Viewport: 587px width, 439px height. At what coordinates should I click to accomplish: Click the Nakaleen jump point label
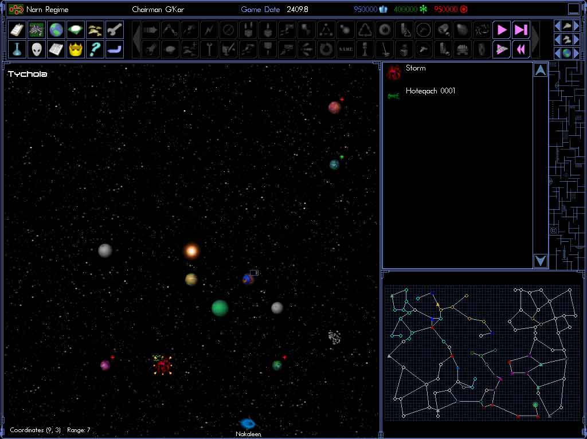(248, 434)
